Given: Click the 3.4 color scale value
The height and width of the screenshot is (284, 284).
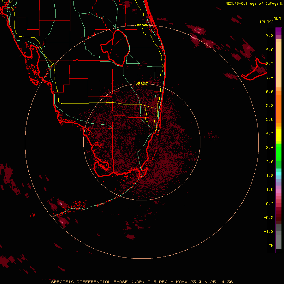Looking at the screenshot, I should pos(270,148).
